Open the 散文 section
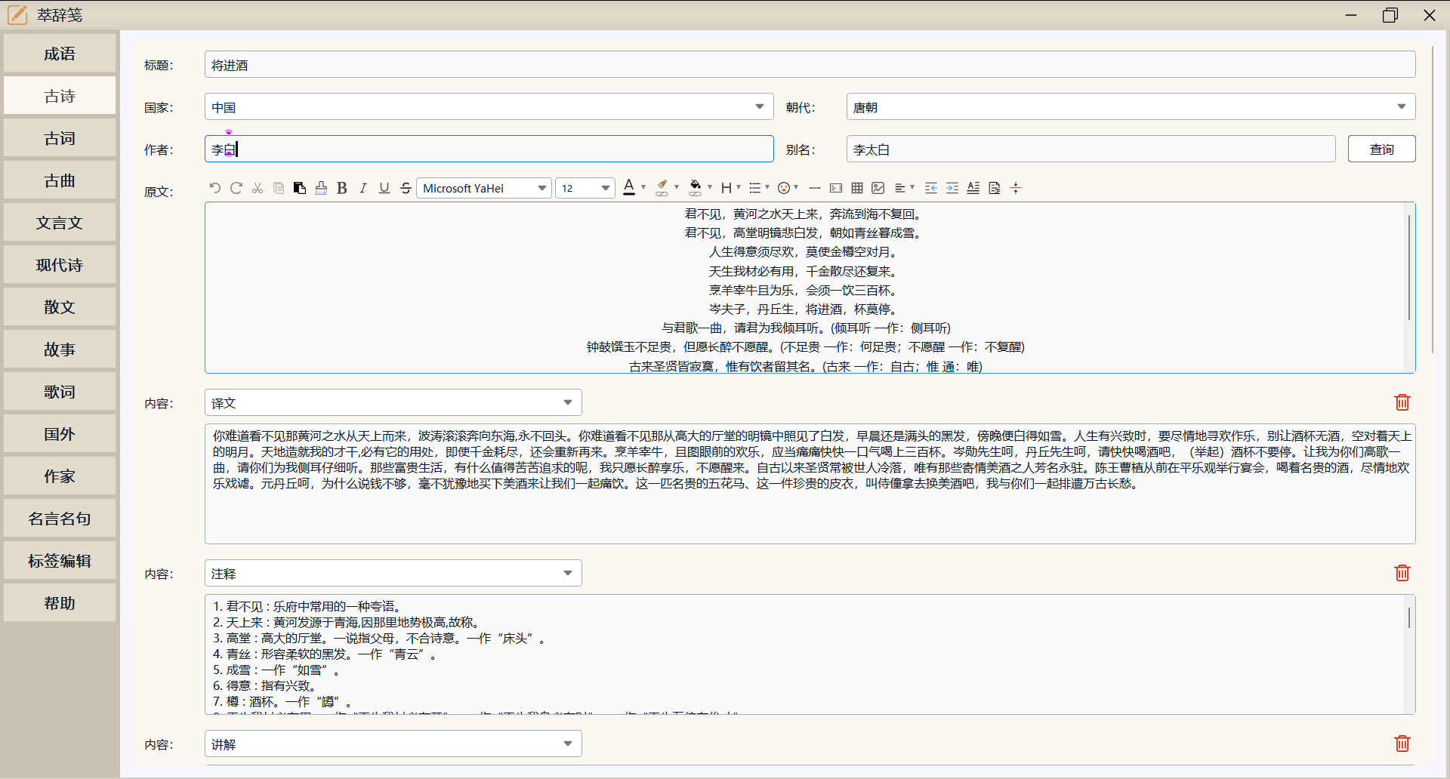Viewport: 1450px width, 779px height. click(x=60, y=307)
